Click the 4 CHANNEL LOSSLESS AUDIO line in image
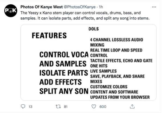The image size is (162, 113). point(117,40)
